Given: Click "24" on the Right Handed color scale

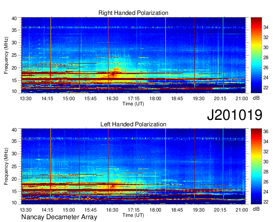Looking at the screenshot, I should coord(266,78).
